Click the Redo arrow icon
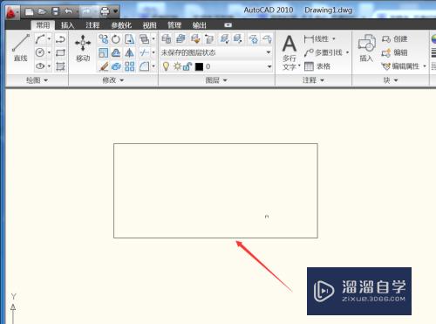The height and width of the screenshot is (324, 436). pos(86,11)
